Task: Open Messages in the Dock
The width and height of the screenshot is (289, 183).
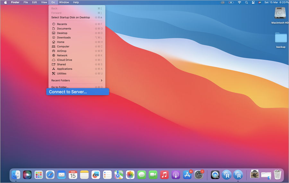Action: (142, 175)
